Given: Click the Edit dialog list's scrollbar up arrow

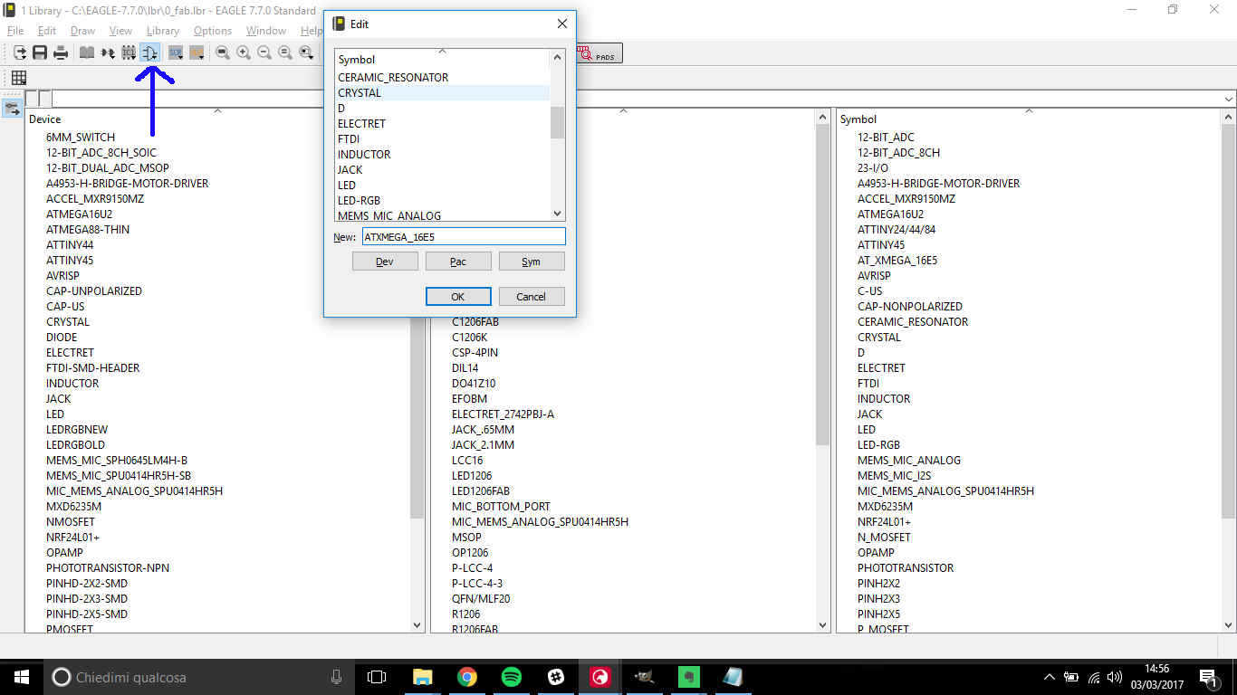Looking at the screenshot, I should pyautogui.click(x=558, y=57).
